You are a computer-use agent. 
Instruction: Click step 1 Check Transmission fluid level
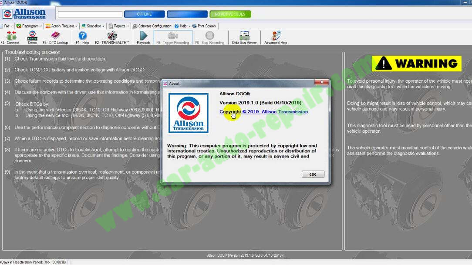(60, 59)
